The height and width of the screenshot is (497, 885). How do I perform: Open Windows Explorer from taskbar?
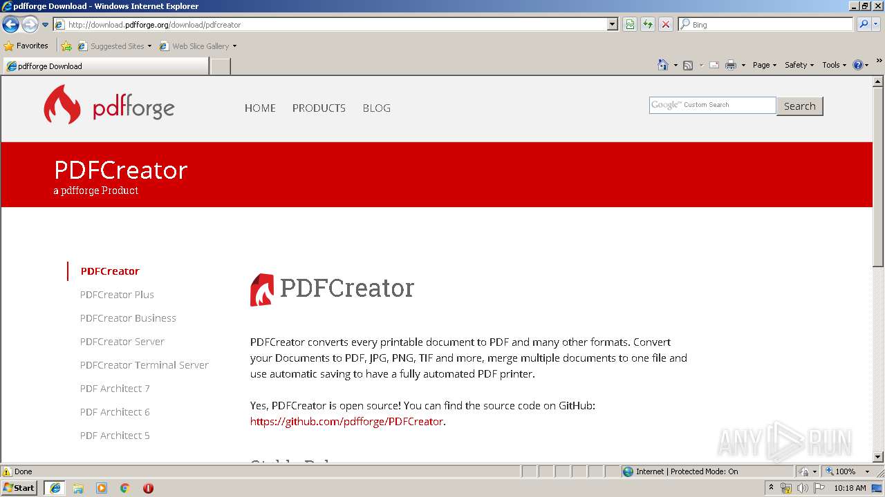click(x=78, y=488)
